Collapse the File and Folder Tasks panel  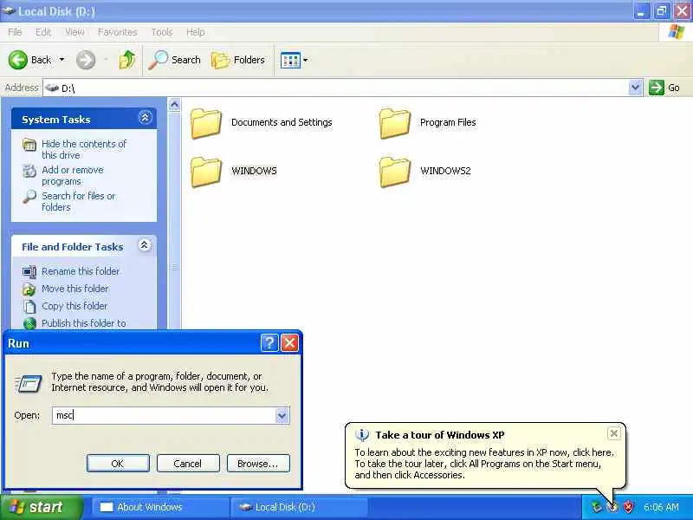tap(145, 245)
